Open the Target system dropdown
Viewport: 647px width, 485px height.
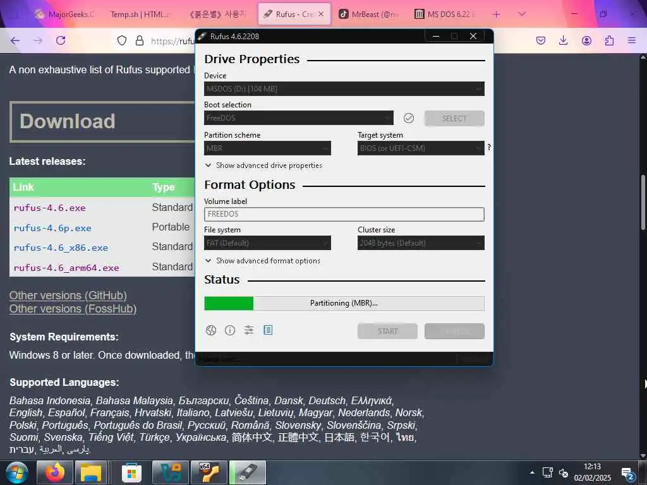tap(421, 148)
